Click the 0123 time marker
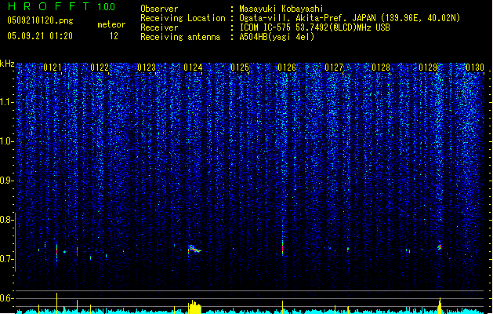This screenshot has width=493, height=314. click(x=147, y=68)
